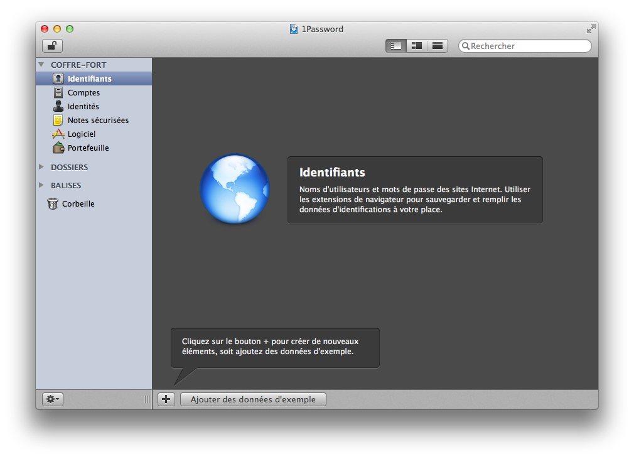
Task: Select Identifiants in the sidebar
Action: pyautogui.click(x=94, y=79)
